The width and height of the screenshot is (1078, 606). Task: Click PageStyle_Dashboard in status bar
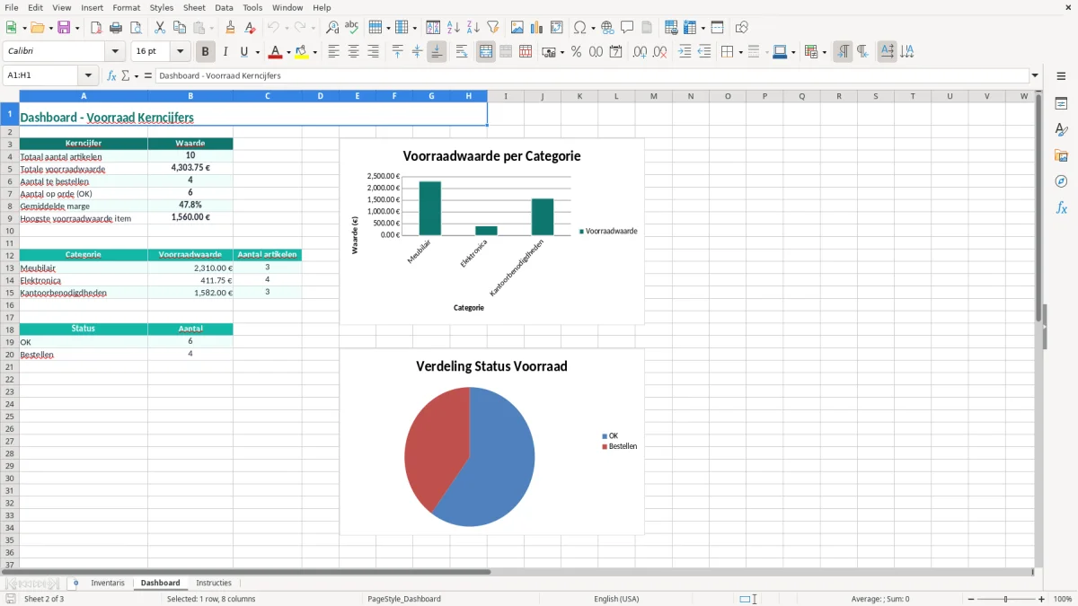(404, 599)
